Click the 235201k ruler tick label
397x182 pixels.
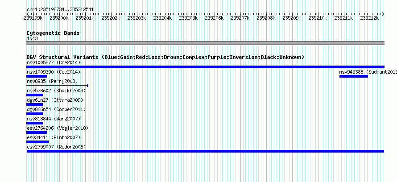click(85, 18)
